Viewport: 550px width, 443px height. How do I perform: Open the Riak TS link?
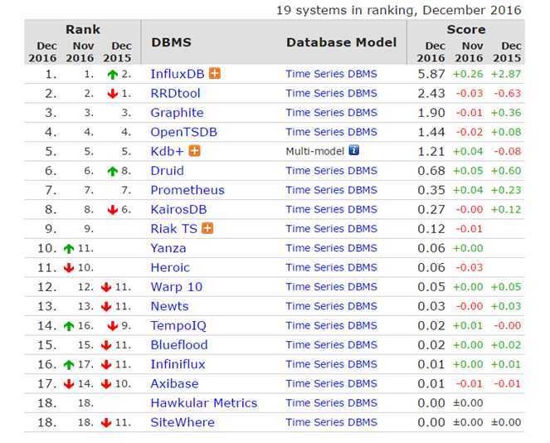pyautogui.click(x=174, y=229)
